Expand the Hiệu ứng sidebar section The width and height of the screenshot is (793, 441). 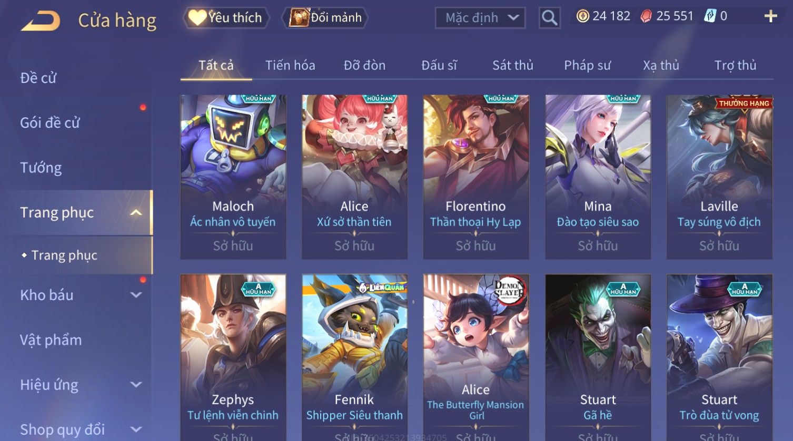pyautogui.click(x=136, y=385)
